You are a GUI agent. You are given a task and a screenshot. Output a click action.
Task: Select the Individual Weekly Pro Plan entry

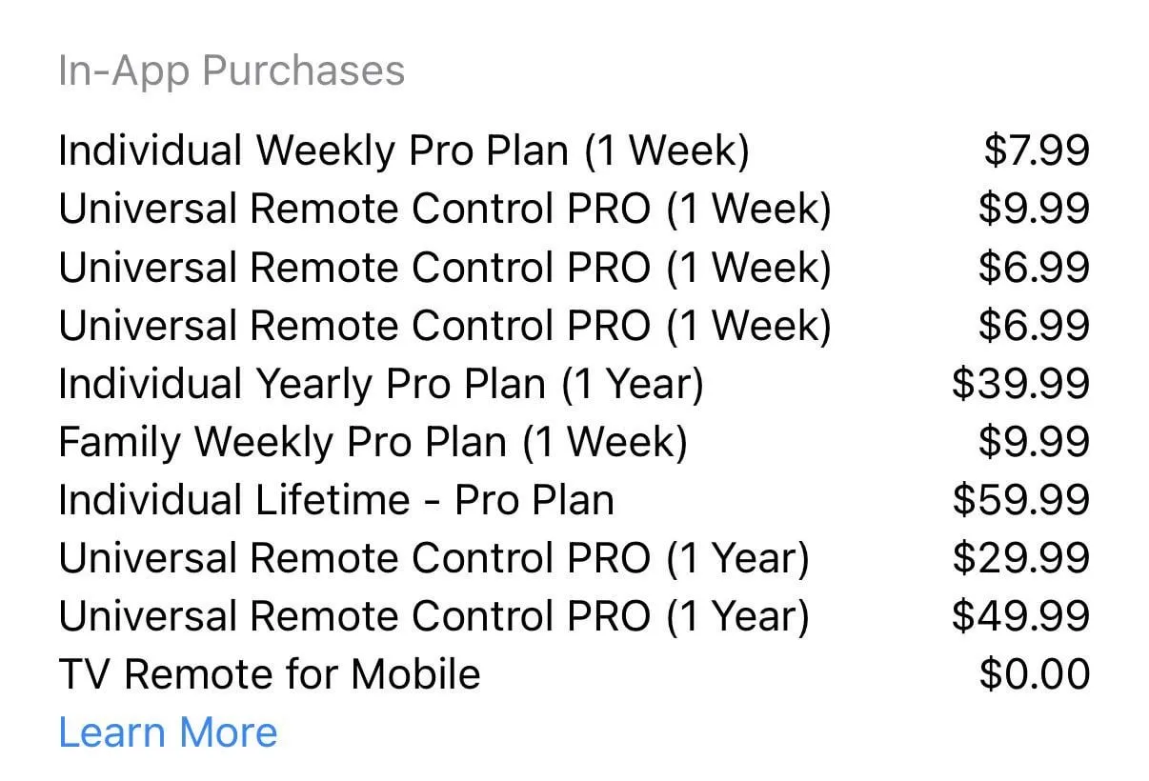click(x=403, y=151)
